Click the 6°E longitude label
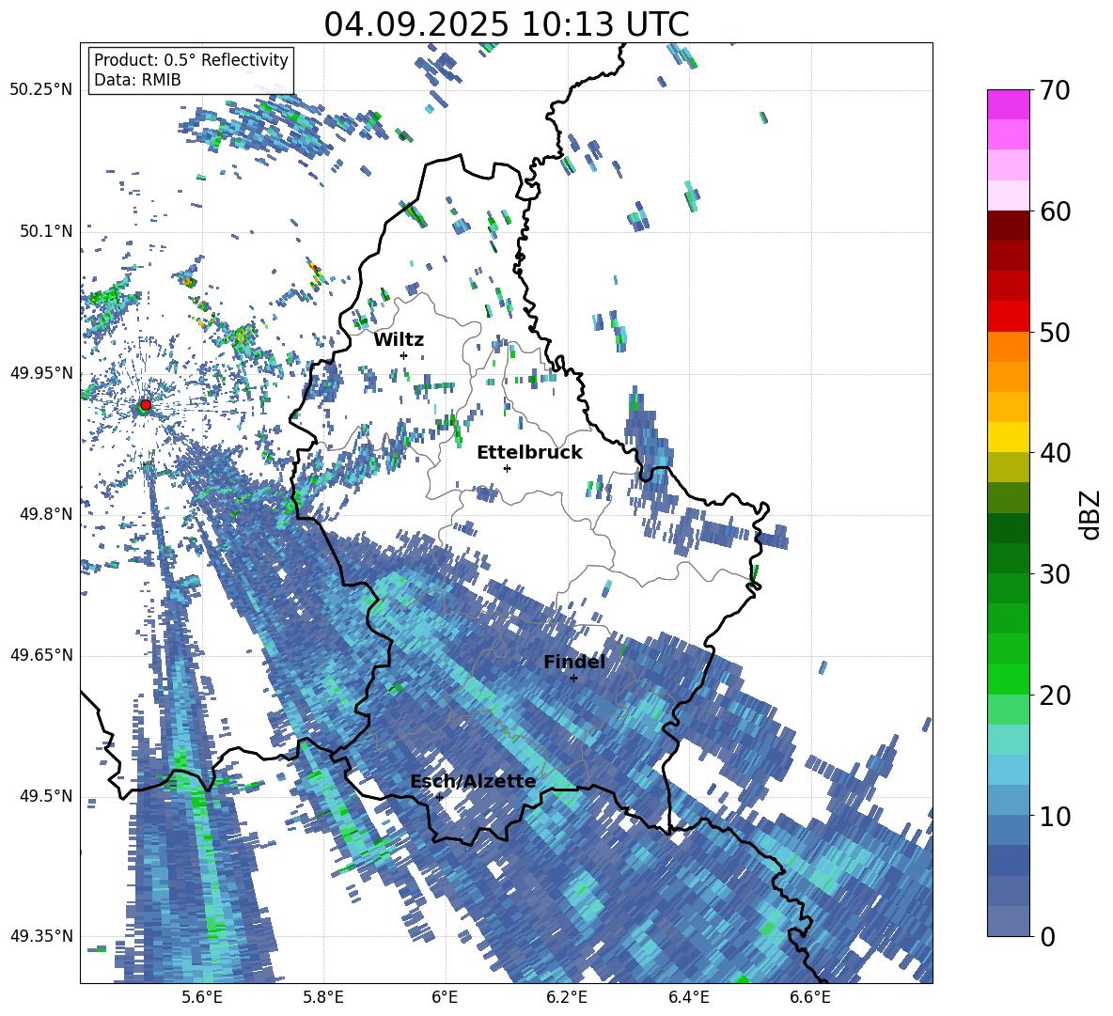Viewport: 1113px width, 1016px height. pos(445,997)
